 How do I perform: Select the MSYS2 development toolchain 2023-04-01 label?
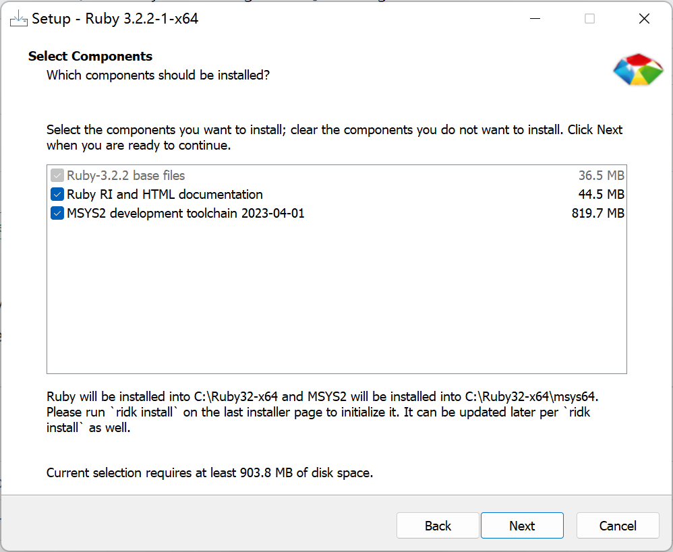185,214
